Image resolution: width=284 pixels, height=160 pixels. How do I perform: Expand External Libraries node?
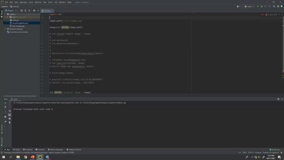pyautogui.click(x=5, y=29)
